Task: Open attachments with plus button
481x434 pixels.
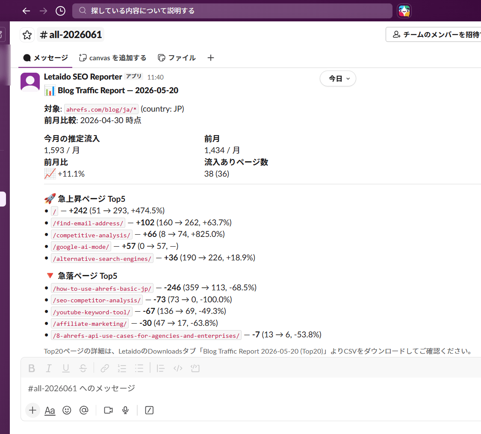Action: [32, 410]
